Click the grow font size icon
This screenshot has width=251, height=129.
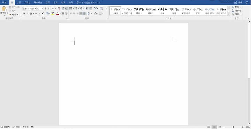[x=45, y=8]
